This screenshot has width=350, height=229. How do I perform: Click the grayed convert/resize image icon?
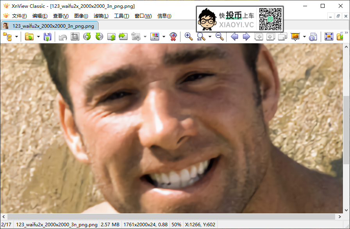(136, 37)
